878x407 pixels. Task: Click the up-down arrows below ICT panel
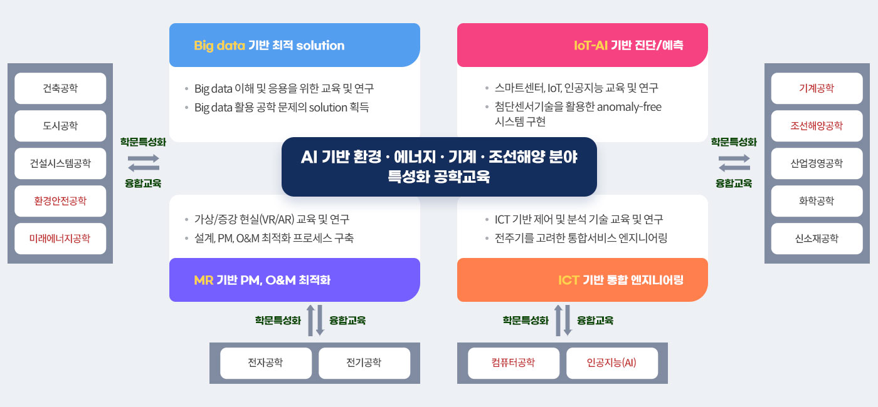tap(563, 321)
